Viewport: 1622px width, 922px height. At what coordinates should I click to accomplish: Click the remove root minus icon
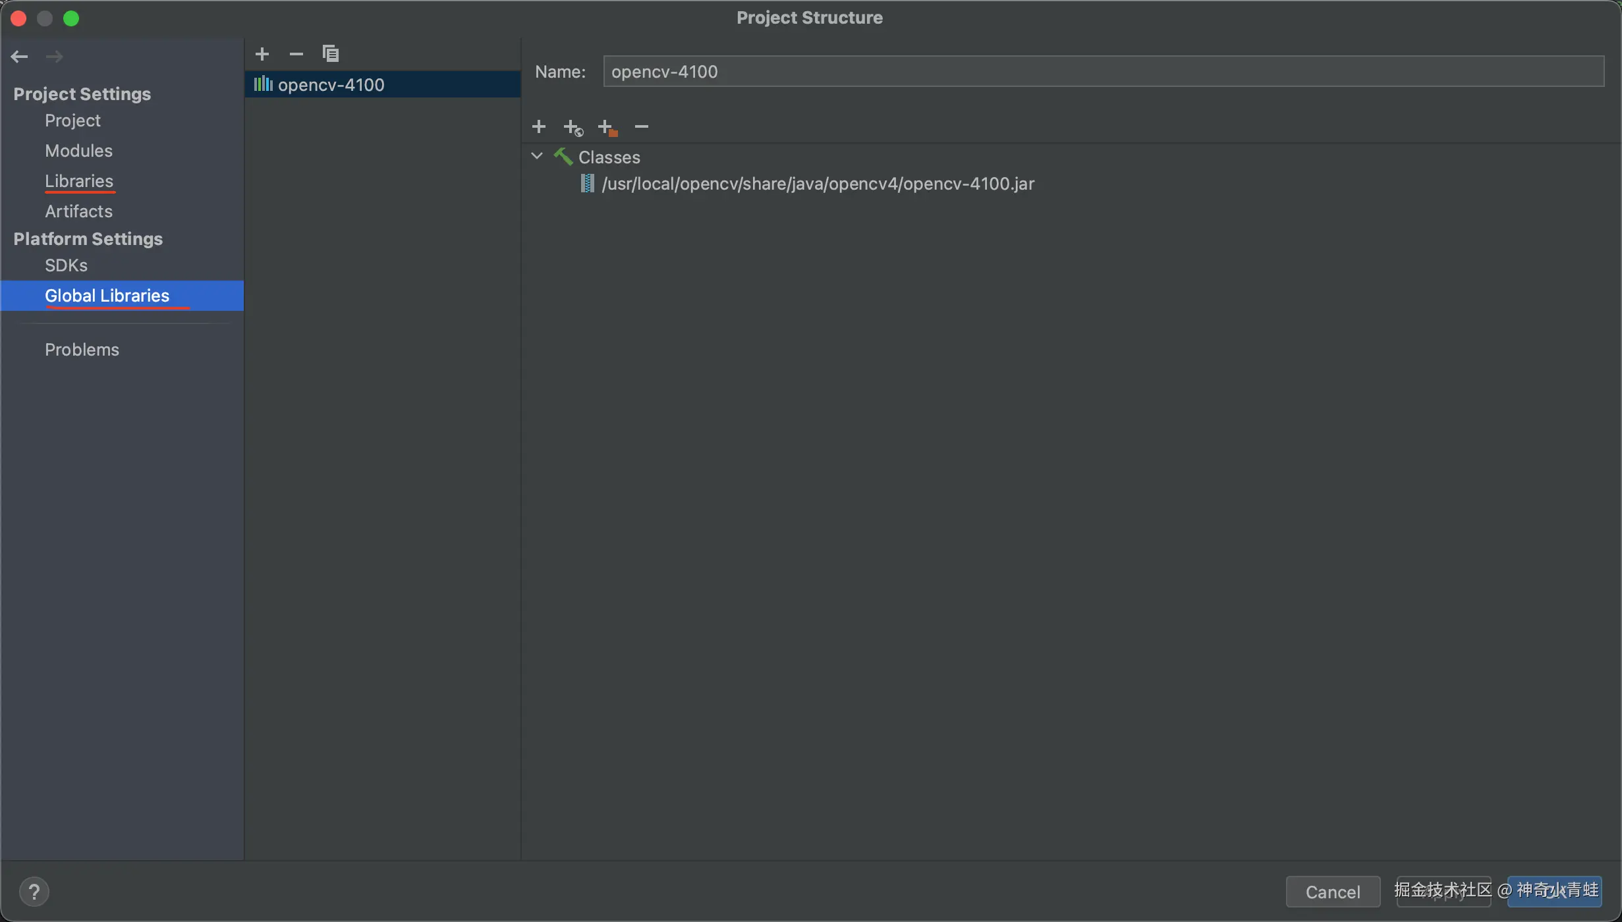coord(642,126)
